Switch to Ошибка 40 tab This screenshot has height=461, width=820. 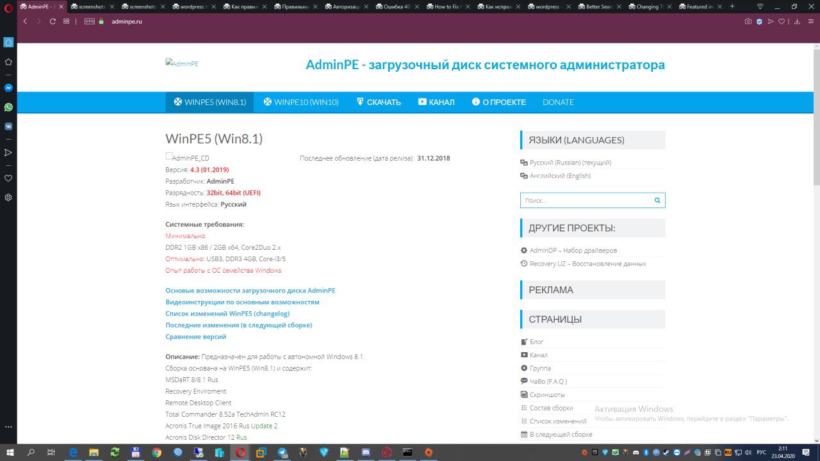pos(396,6)
